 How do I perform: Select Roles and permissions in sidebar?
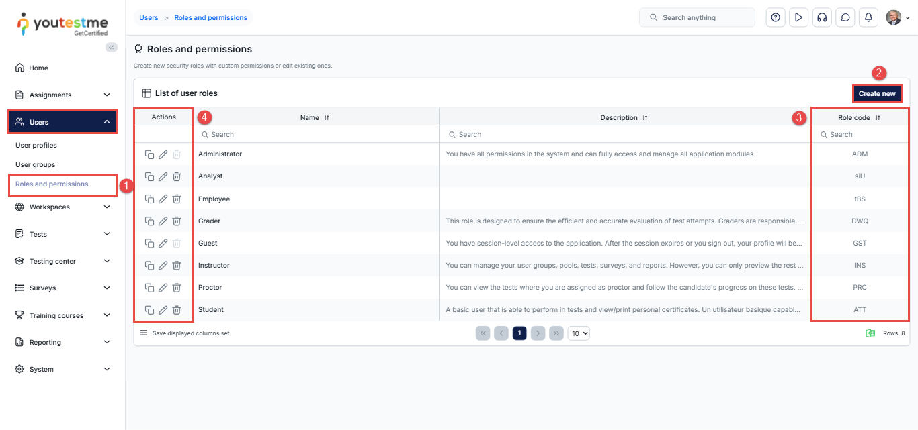tap(52, 184)
